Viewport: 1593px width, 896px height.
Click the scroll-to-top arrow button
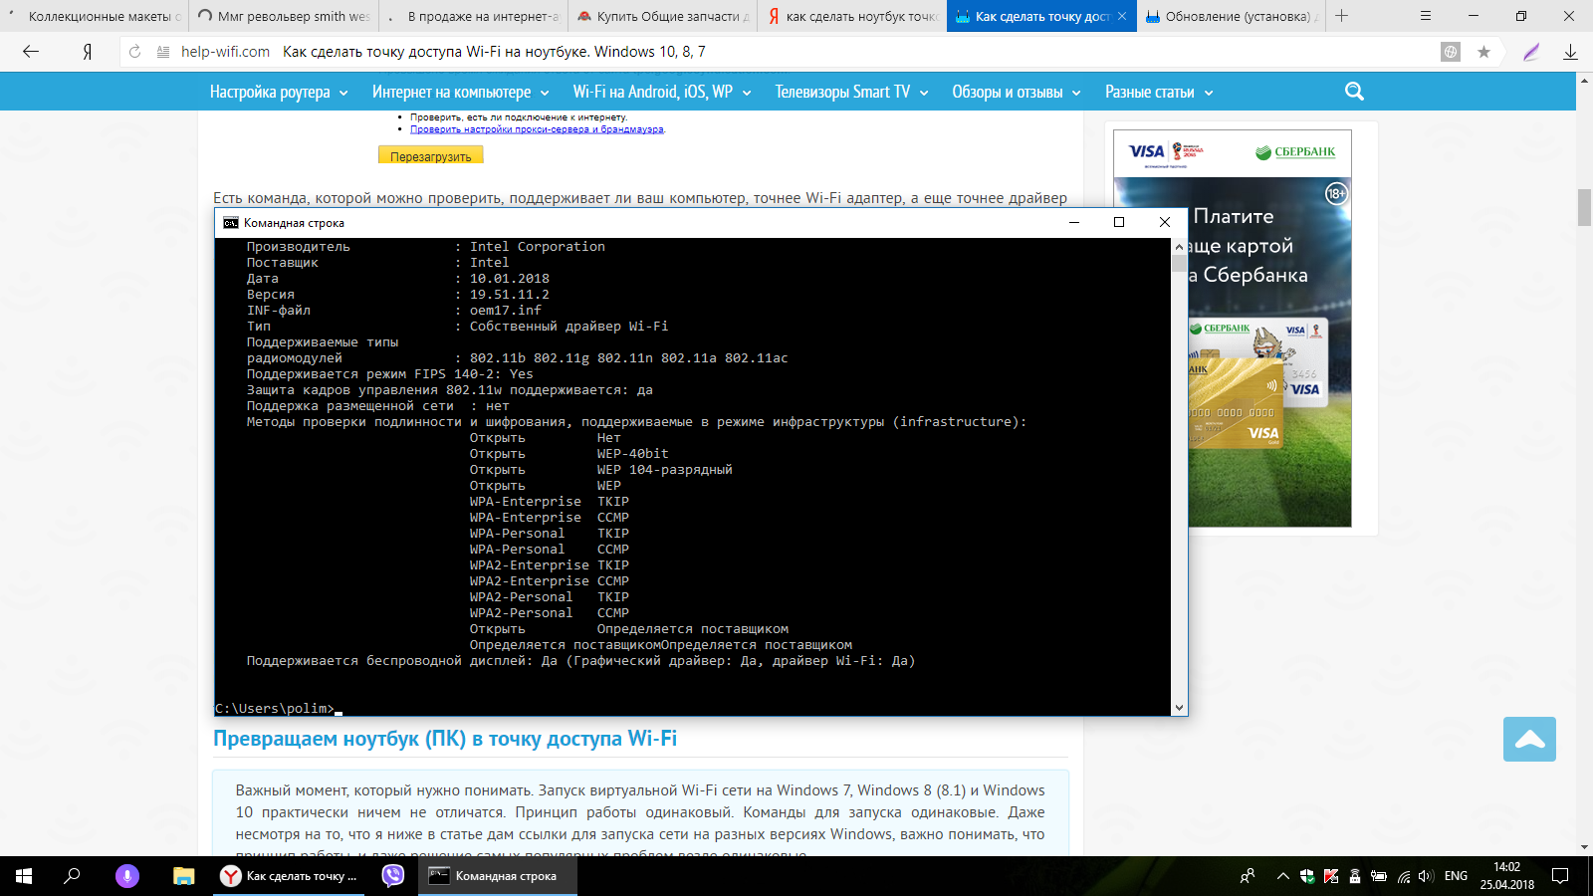(1529, 739)
